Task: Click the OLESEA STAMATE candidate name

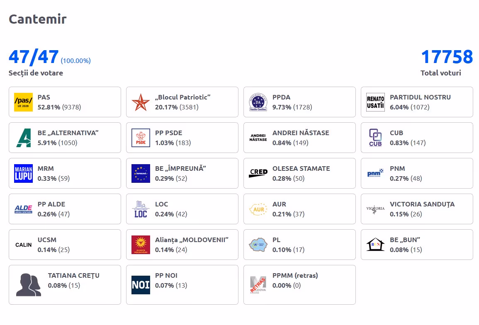Action: click(x=301, y=169)
